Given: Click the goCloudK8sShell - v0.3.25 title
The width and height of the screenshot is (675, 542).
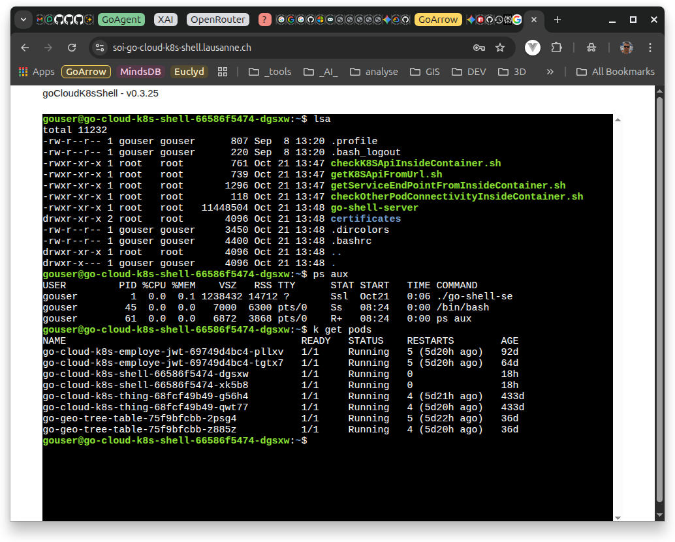Looking at the screenshot, I should point(101,93).
